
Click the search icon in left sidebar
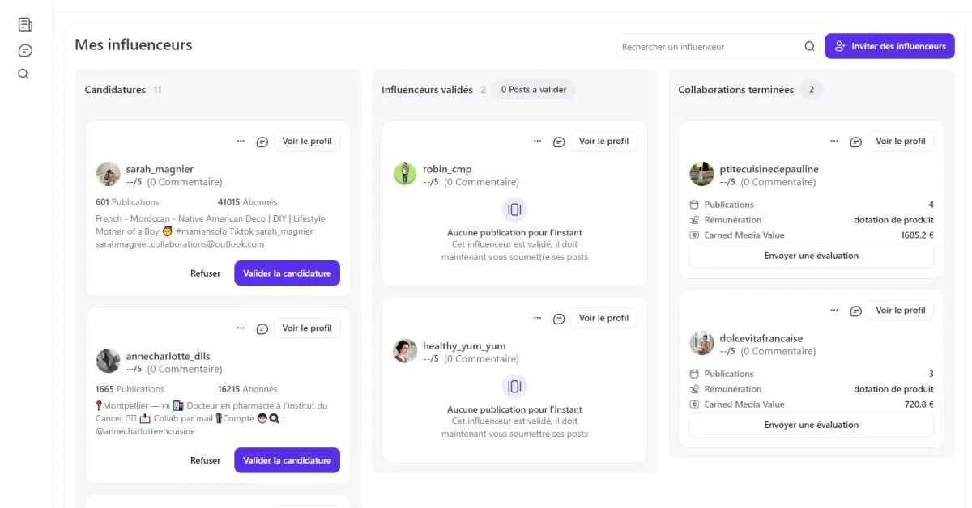[x=23, y=74]
